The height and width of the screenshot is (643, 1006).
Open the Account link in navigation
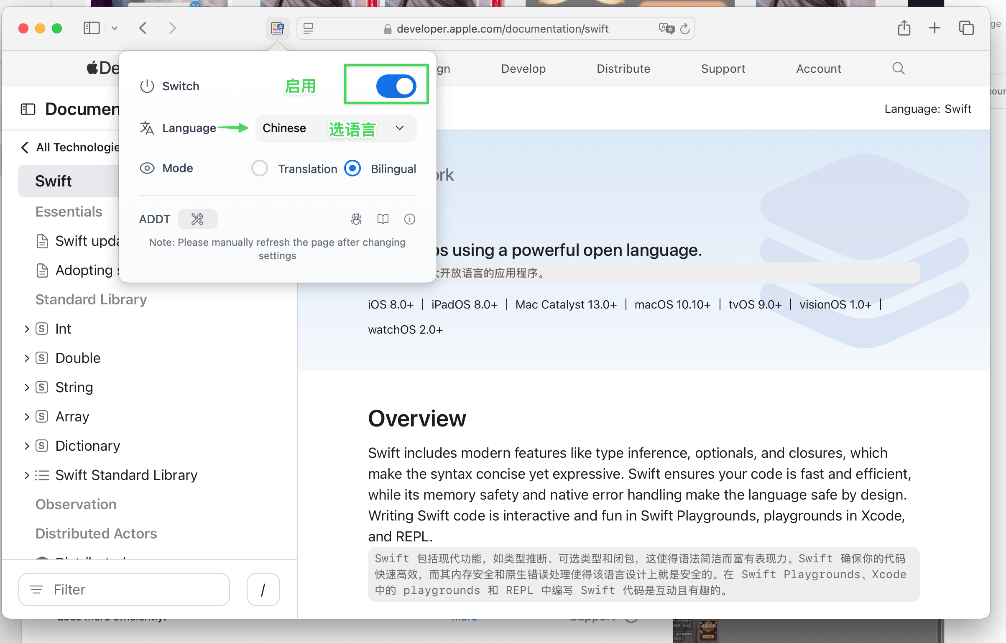[x=818, y=69]
